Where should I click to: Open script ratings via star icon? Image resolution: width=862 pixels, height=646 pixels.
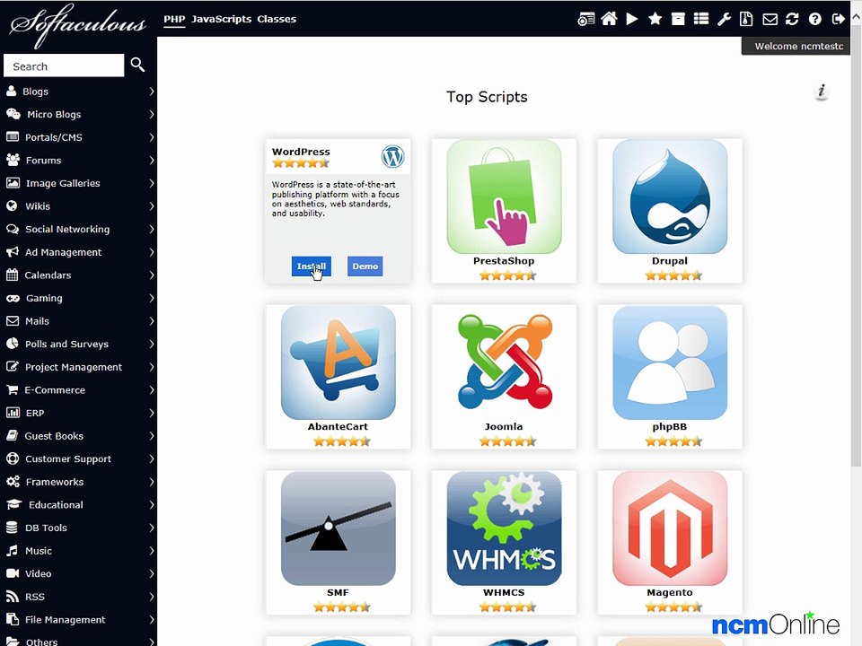[x=655, y=19]
